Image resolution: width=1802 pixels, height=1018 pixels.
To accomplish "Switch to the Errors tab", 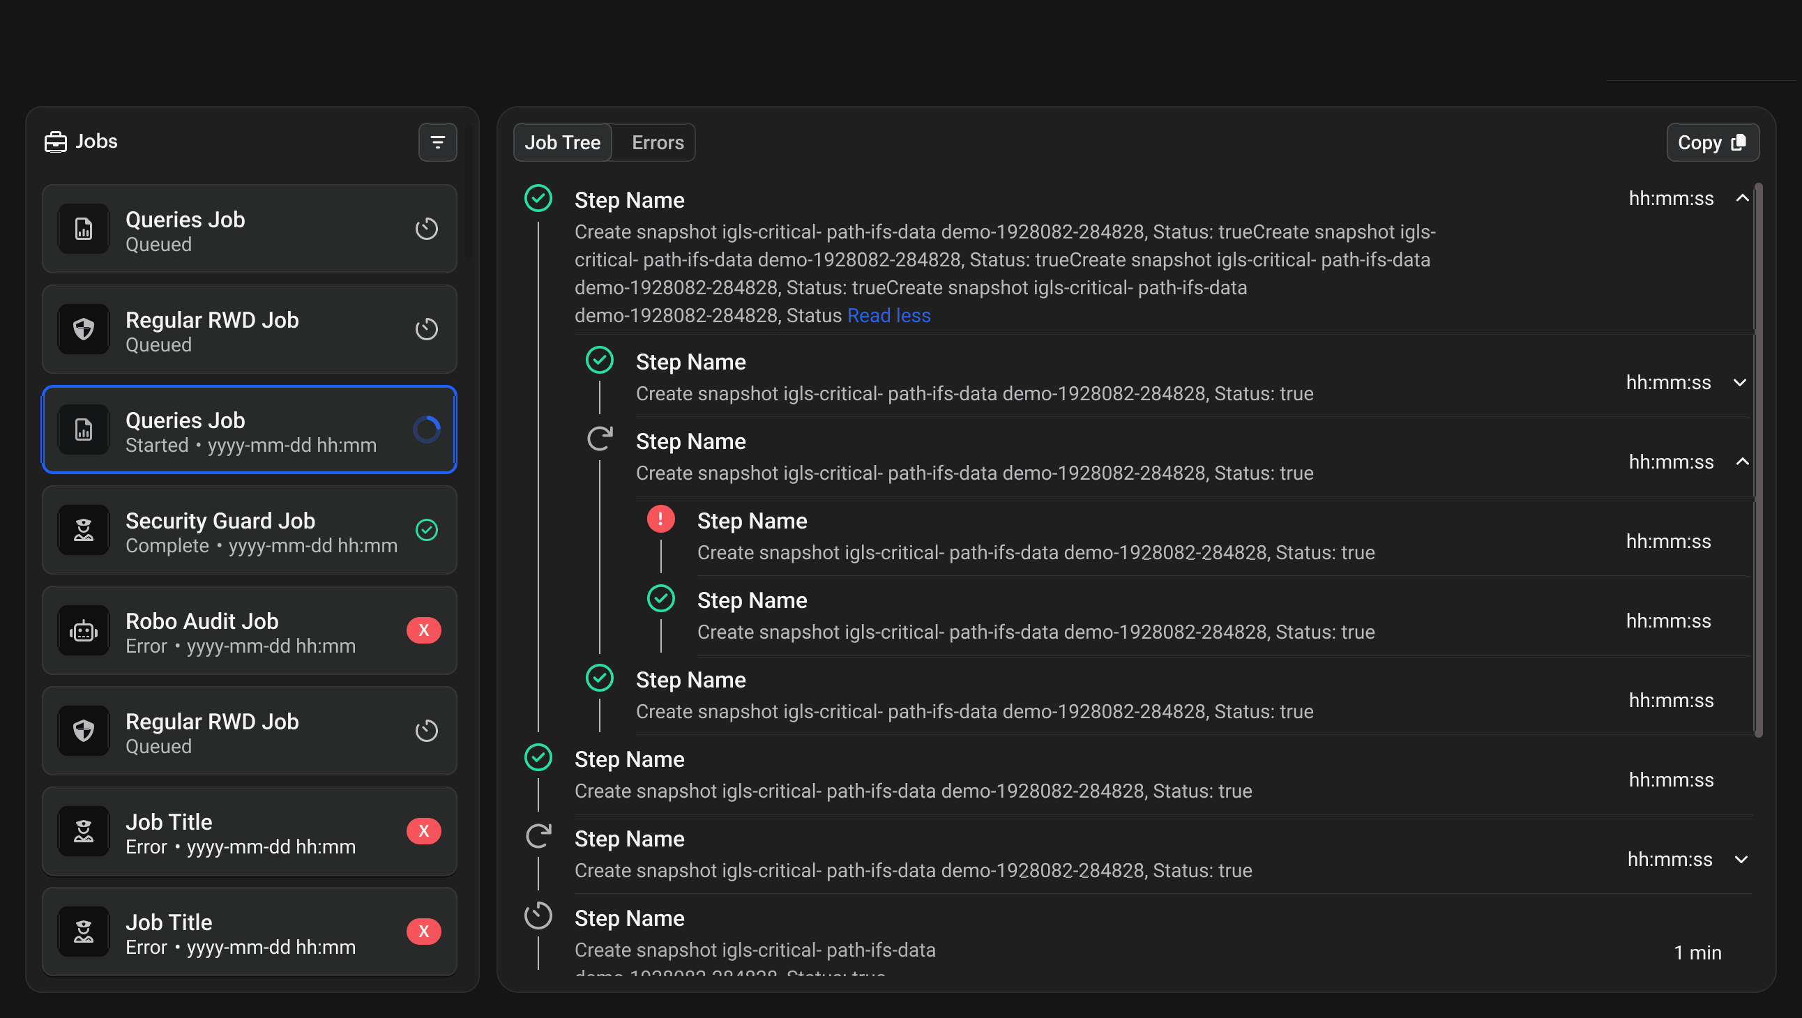I will pyautogui.click(x=657, y=143).
